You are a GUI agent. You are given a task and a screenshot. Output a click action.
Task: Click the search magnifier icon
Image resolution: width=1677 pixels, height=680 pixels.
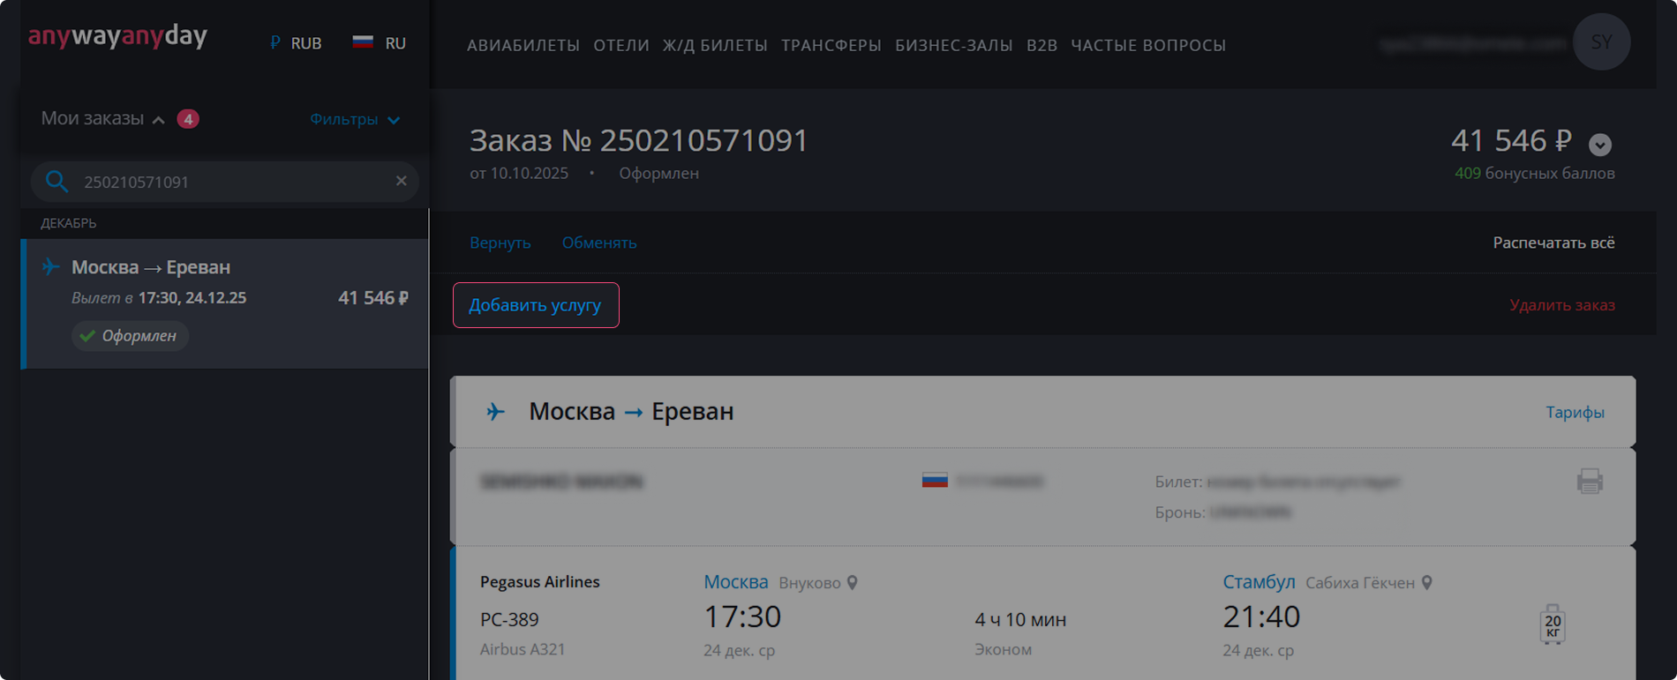click(x=57, y=182)
